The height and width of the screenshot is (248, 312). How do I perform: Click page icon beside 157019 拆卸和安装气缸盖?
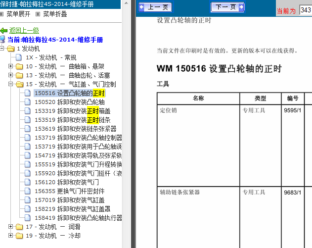pyautogui.click(x=28, y=200)
